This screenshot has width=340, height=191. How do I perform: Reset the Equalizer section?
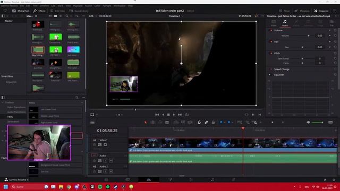[x=335, y=75]
